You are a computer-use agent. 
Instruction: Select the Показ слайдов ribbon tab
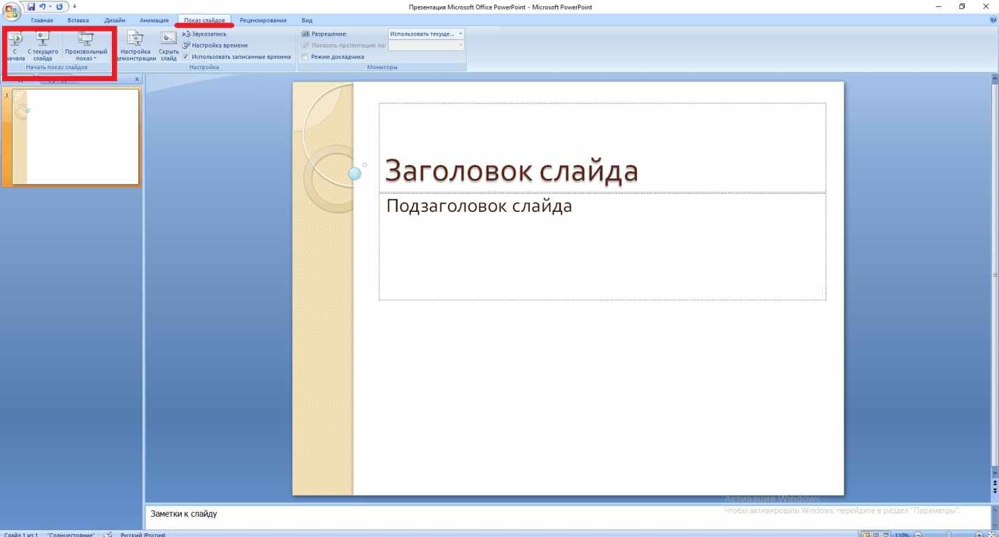point(204,20)
